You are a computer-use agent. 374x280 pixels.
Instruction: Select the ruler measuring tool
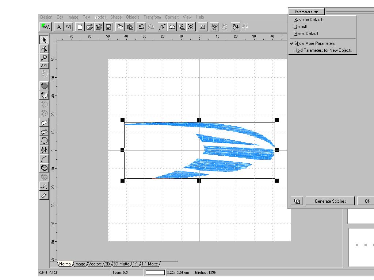pos(44,195)
